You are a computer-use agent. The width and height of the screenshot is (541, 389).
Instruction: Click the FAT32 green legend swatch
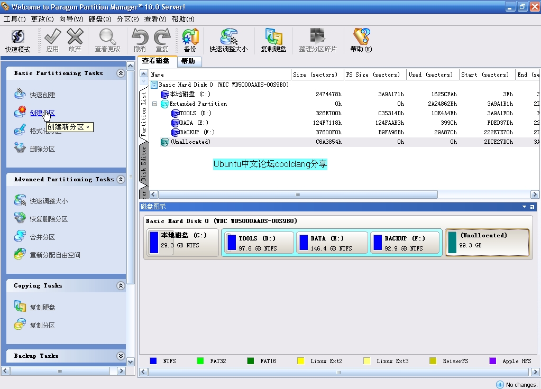tap(200, 360)
